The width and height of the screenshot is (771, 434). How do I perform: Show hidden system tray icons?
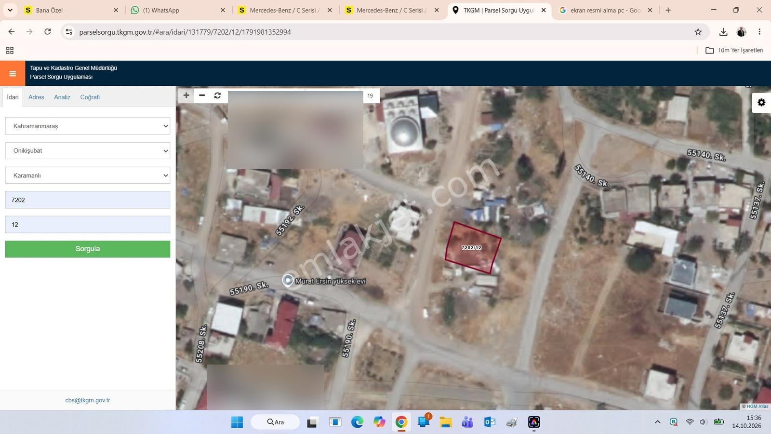(x=657, y=422)
